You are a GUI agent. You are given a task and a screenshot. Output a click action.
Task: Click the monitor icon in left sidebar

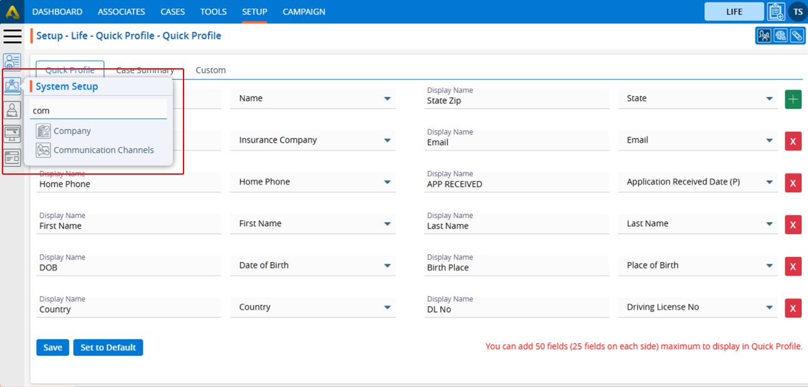(x=12, y=133)
